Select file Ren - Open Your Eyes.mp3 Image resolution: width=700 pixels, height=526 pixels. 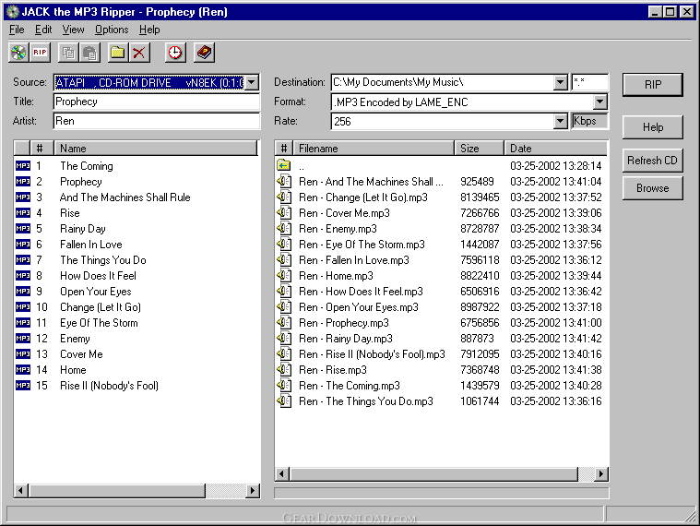click(x=359, y=307)
